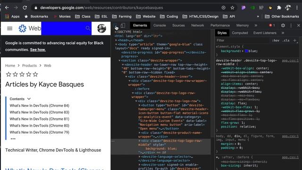Expand the background shorthand property arrow
The image size is (302, 170).
(243, 51)
